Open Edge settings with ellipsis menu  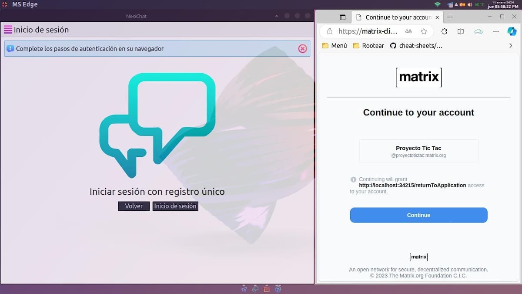click(x=496, y=31)
